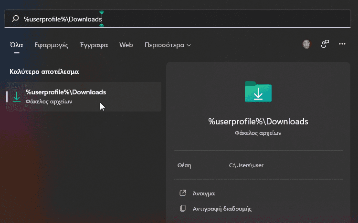Click inside the search text field
This screenshot has width=358, height=223.
[x=177, y=19]
